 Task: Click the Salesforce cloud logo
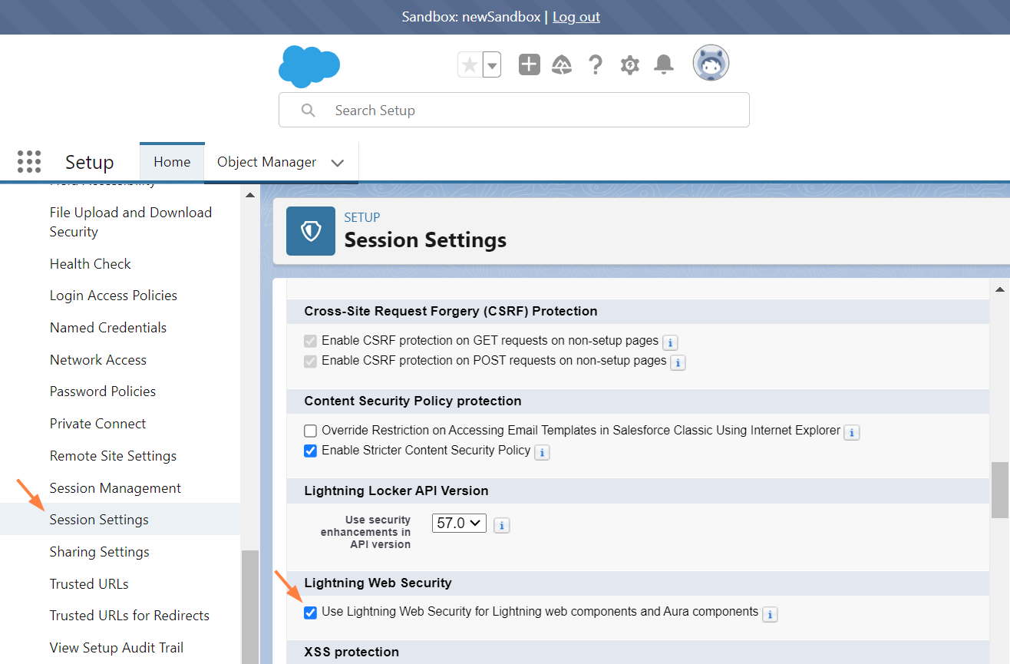309,66
